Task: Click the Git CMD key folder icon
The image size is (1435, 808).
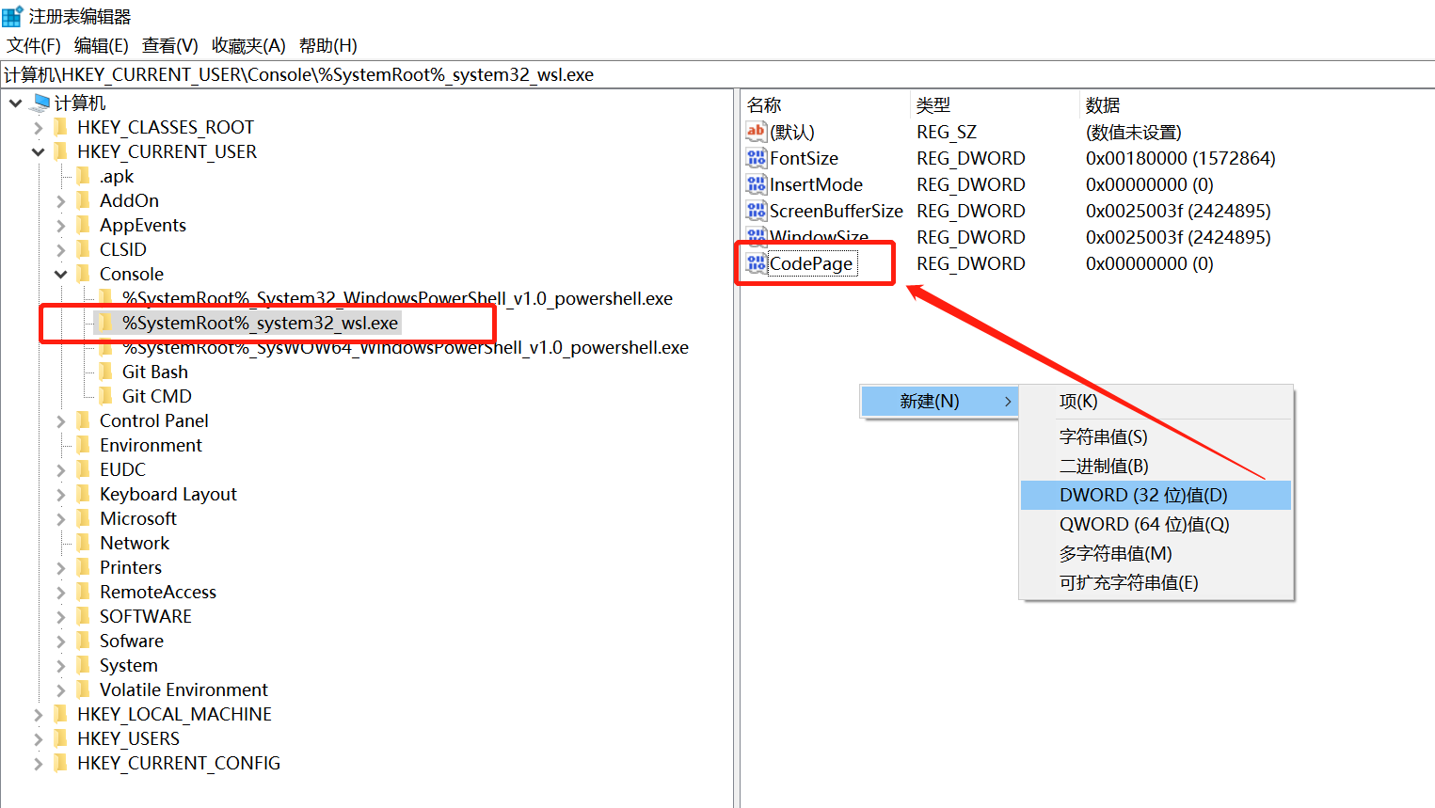Action: point(107,396)
